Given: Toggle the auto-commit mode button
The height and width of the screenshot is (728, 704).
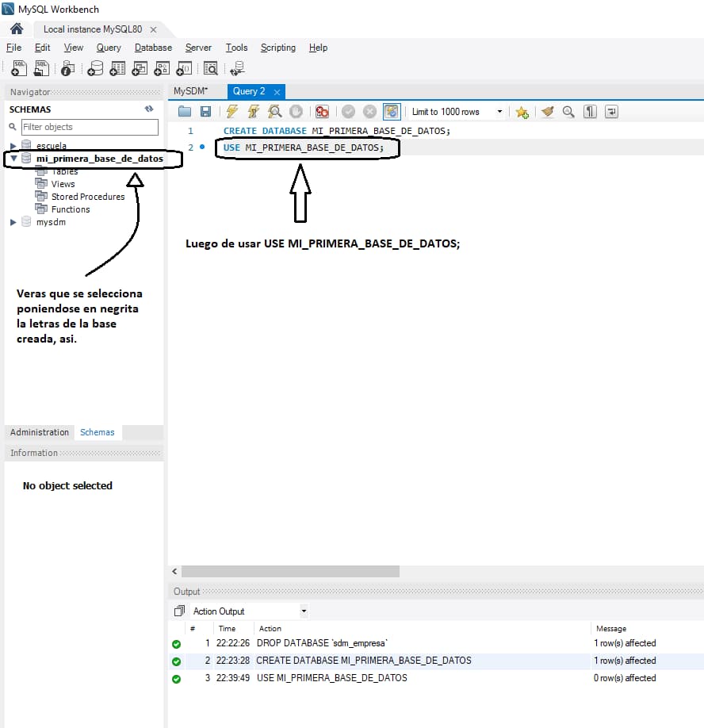Looking at the screenshot, I should pos(392,112).
